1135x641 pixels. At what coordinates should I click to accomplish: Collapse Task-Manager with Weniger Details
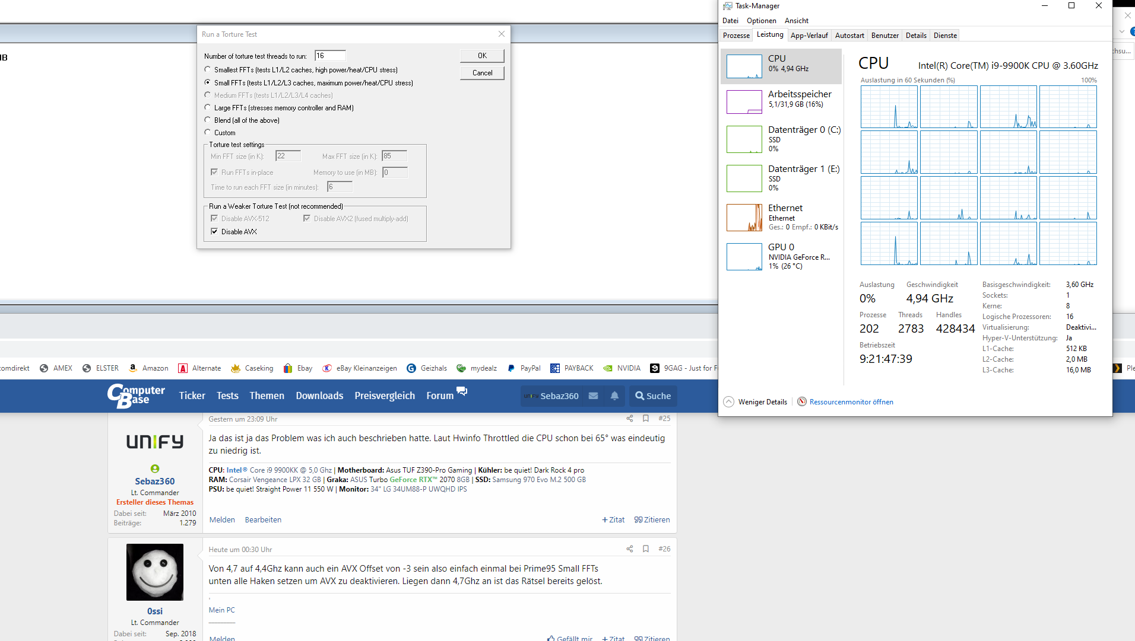pyautogui.click(x=756, y=402)
